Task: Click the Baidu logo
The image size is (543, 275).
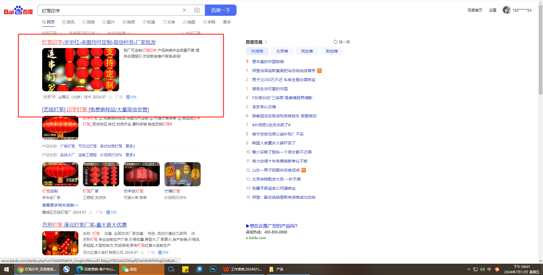Action: coord(18,10)
